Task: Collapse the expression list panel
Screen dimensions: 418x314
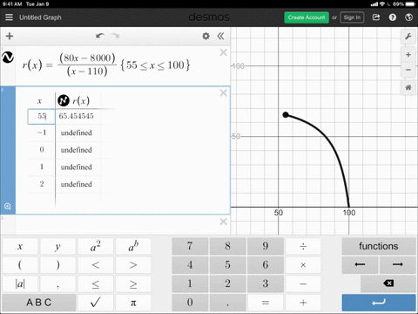Action: tap(221, 36)
